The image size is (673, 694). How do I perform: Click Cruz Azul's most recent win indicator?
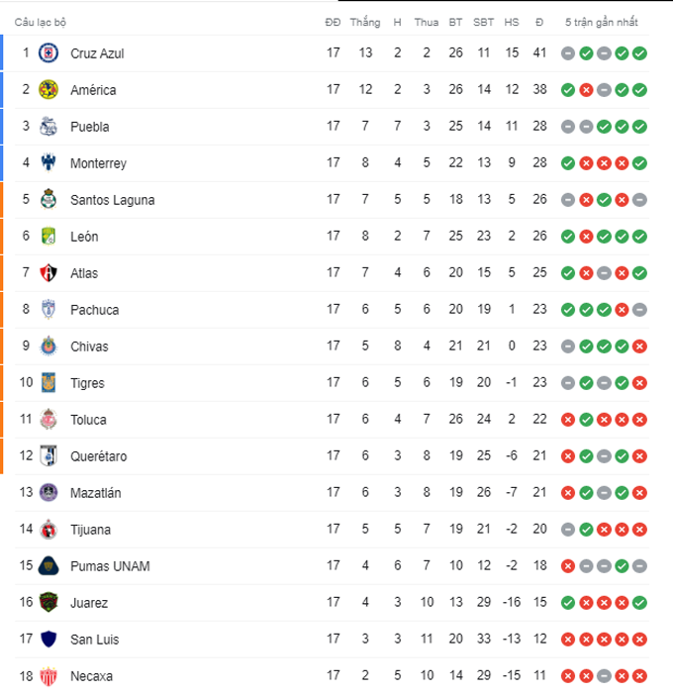pyautogui.click(x=639, y=53)
